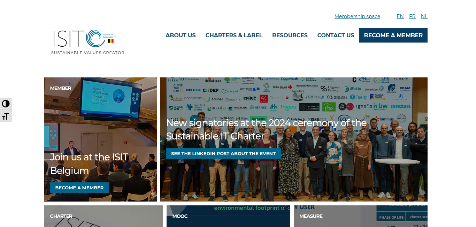Click SEE THE LINKEDIN POST ABOUT THE EVENT

223,153
